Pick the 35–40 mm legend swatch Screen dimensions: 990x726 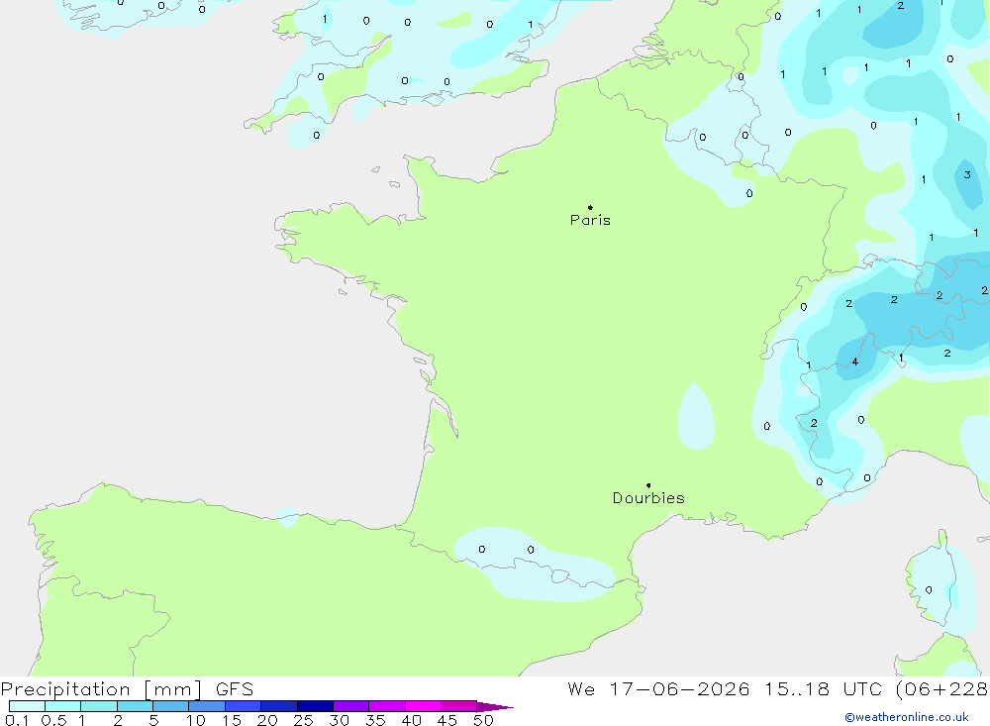pyautogui.click(x=387, y=706)
